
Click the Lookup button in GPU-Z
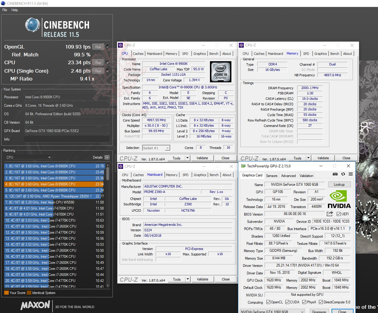click(339, 184)
